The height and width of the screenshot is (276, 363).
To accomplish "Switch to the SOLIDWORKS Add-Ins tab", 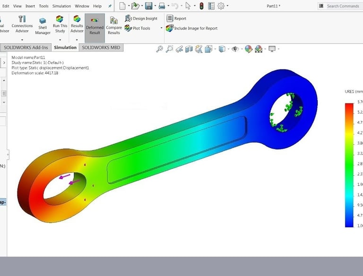I will coord(26,47).
